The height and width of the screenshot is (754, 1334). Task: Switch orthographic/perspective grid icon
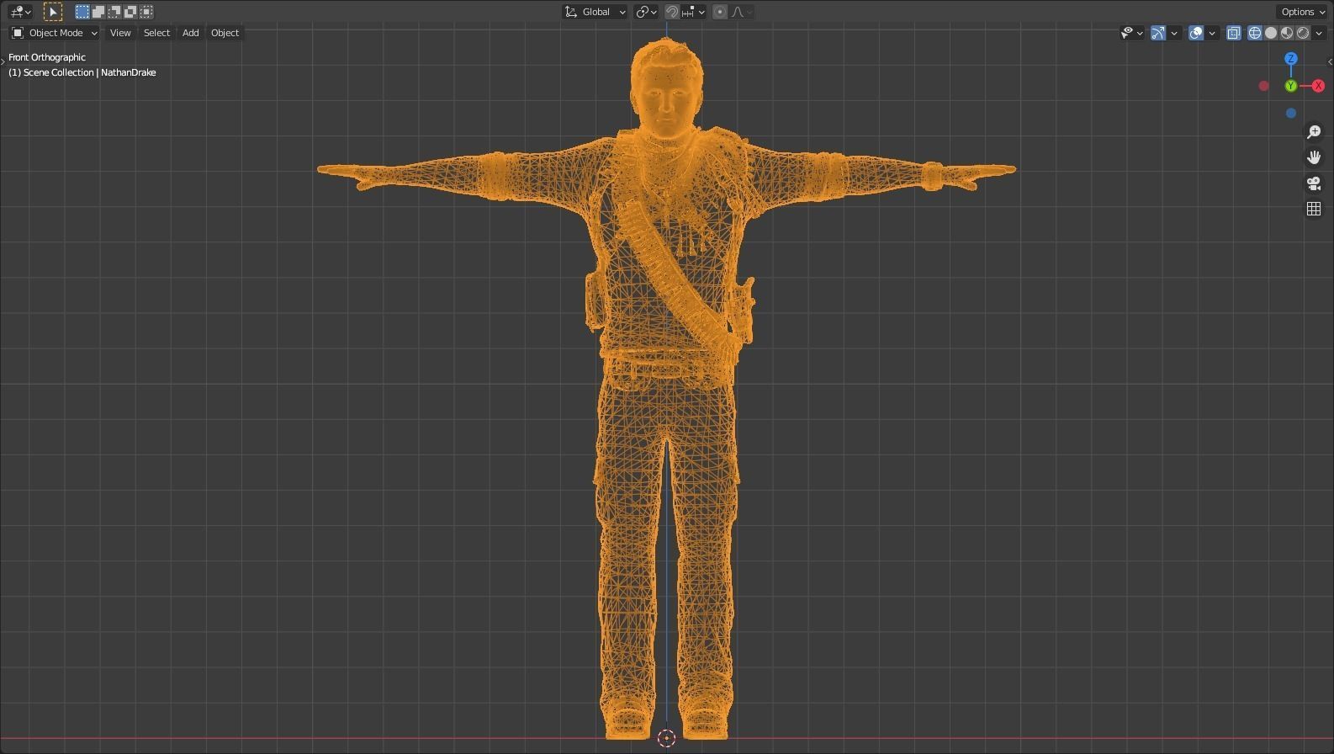1314,209
